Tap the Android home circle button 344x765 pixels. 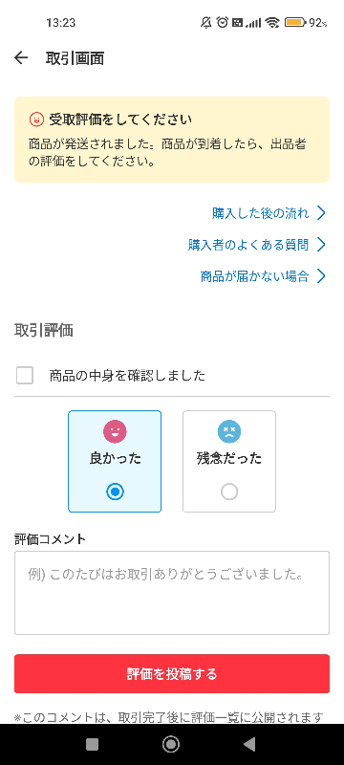coord(171,744)
